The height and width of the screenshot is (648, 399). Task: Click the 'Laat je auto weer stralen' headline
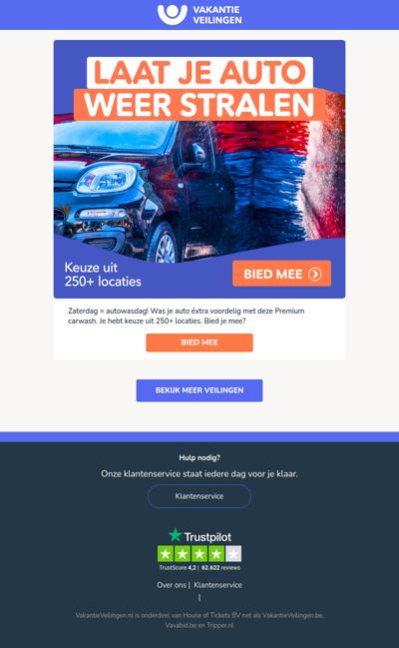199,89
